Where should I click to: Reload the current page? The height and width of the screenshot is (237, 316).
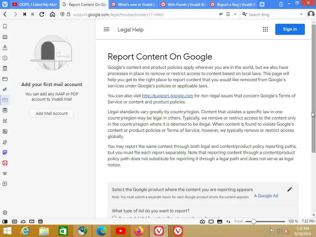coord(42,14)
